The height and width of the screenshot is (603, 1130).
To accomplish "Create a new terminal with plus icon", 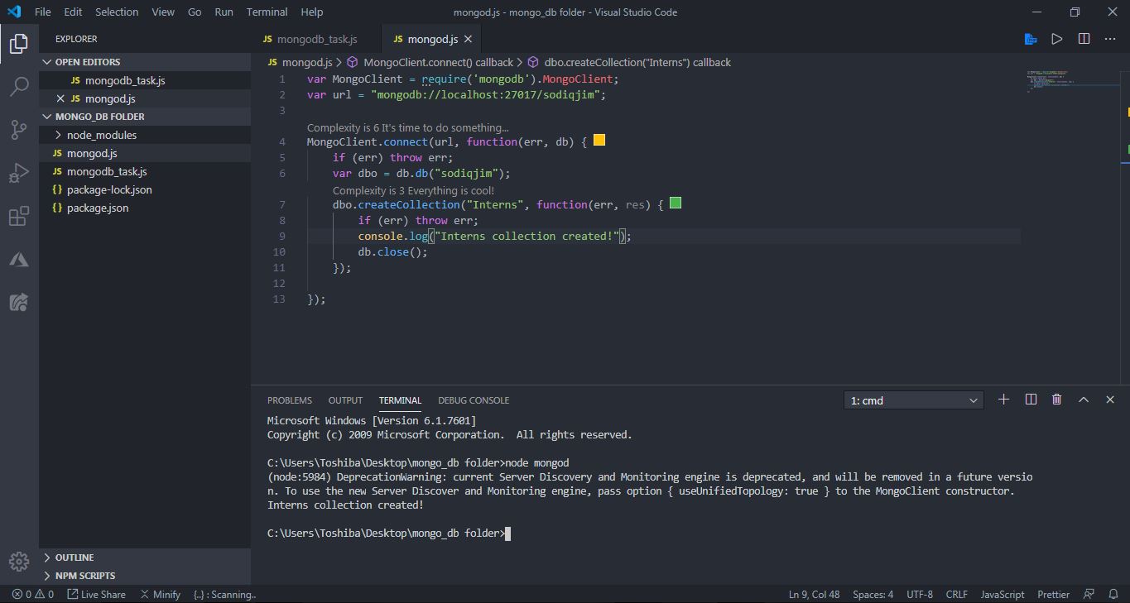I will [1003, 400].
